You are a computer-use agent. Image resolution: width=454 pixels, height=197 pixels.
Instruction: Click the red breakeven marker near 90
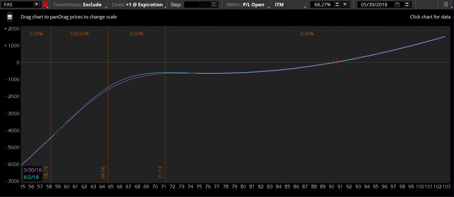click(335, 62)
